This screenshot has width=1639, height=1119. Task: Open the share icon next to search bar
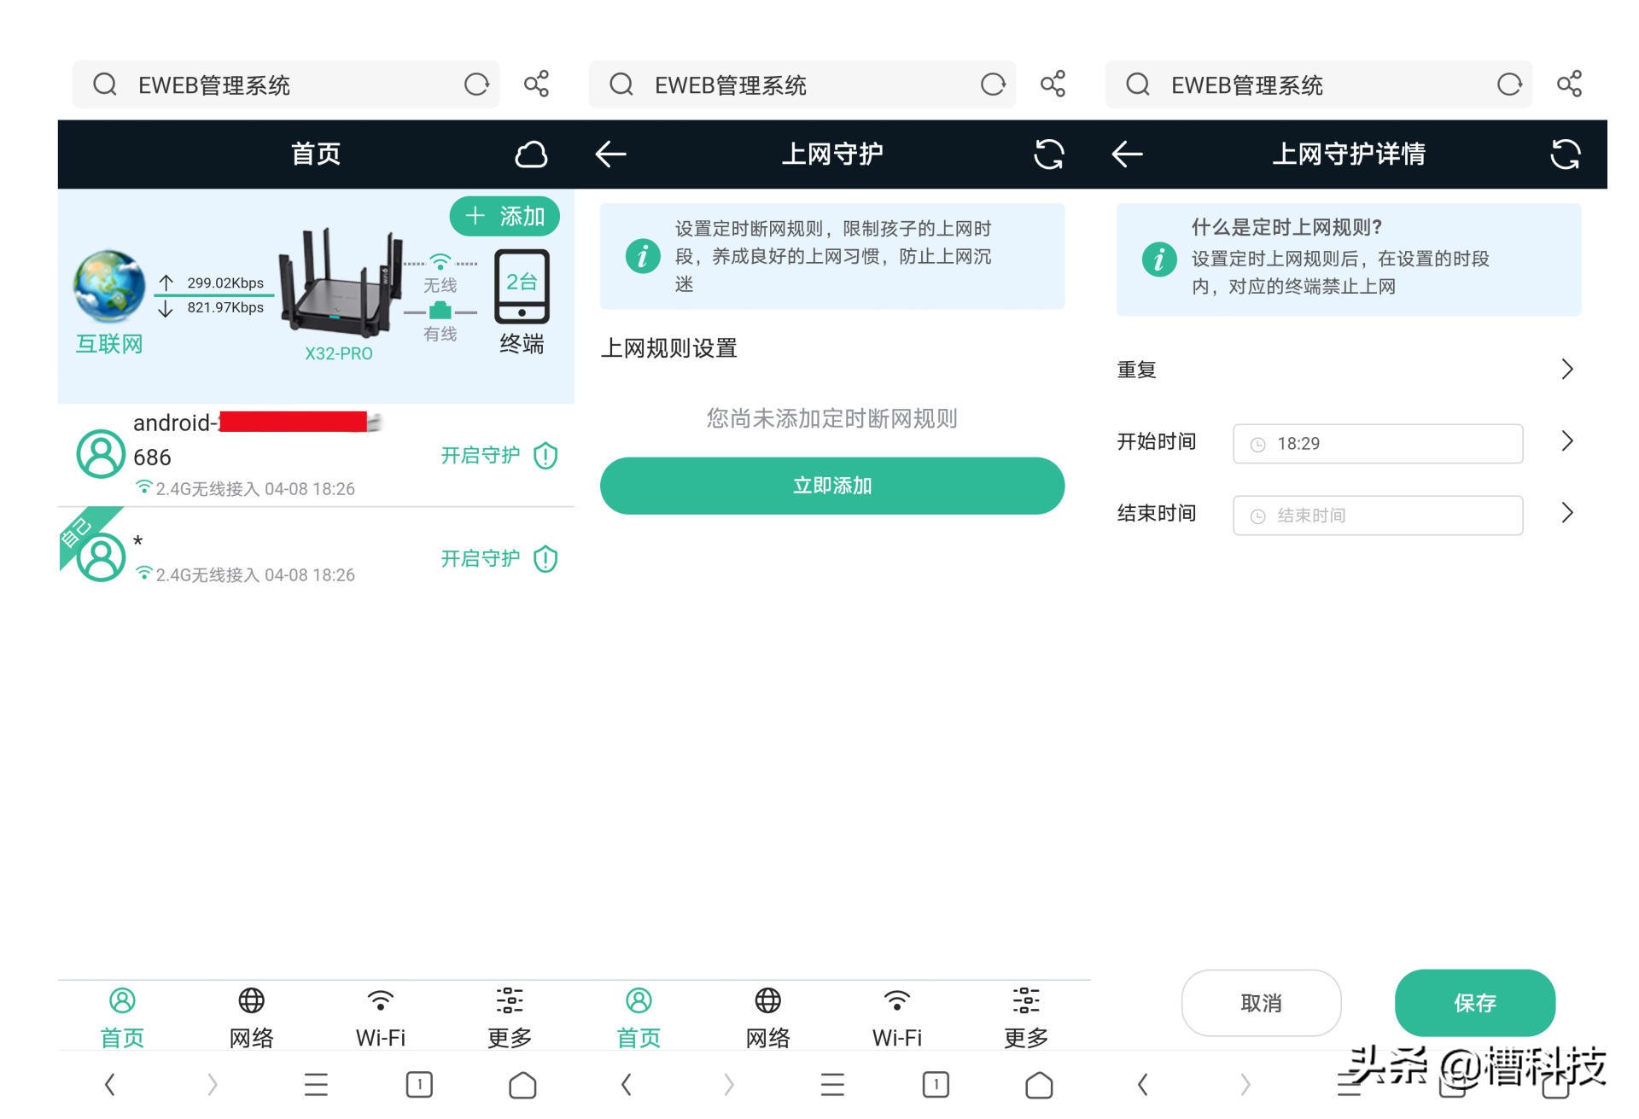tap(536, 84)
